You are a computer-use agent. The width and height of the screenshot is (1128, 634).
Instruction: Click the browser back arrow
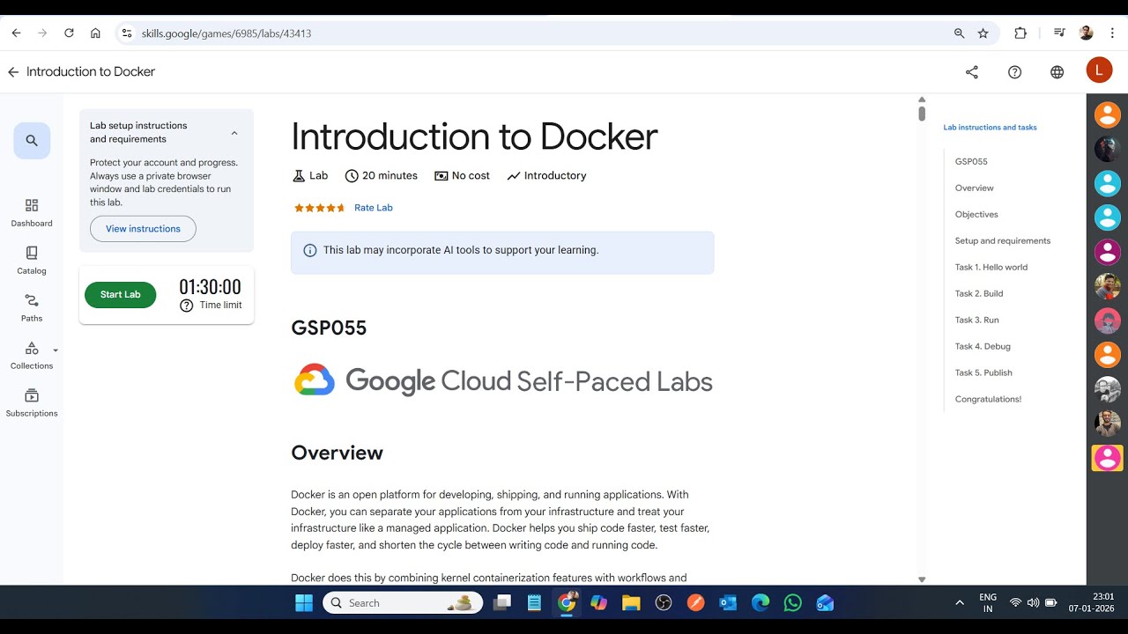tap(16, 33)
